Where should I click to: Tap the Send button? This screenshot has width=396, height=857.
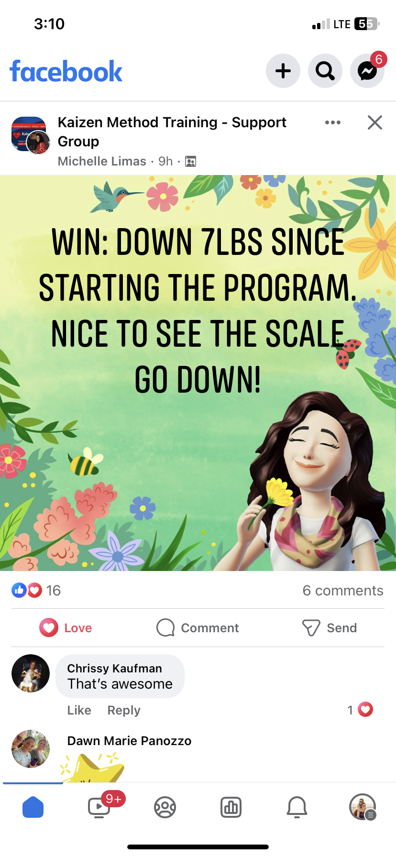[x=330, y=628]
